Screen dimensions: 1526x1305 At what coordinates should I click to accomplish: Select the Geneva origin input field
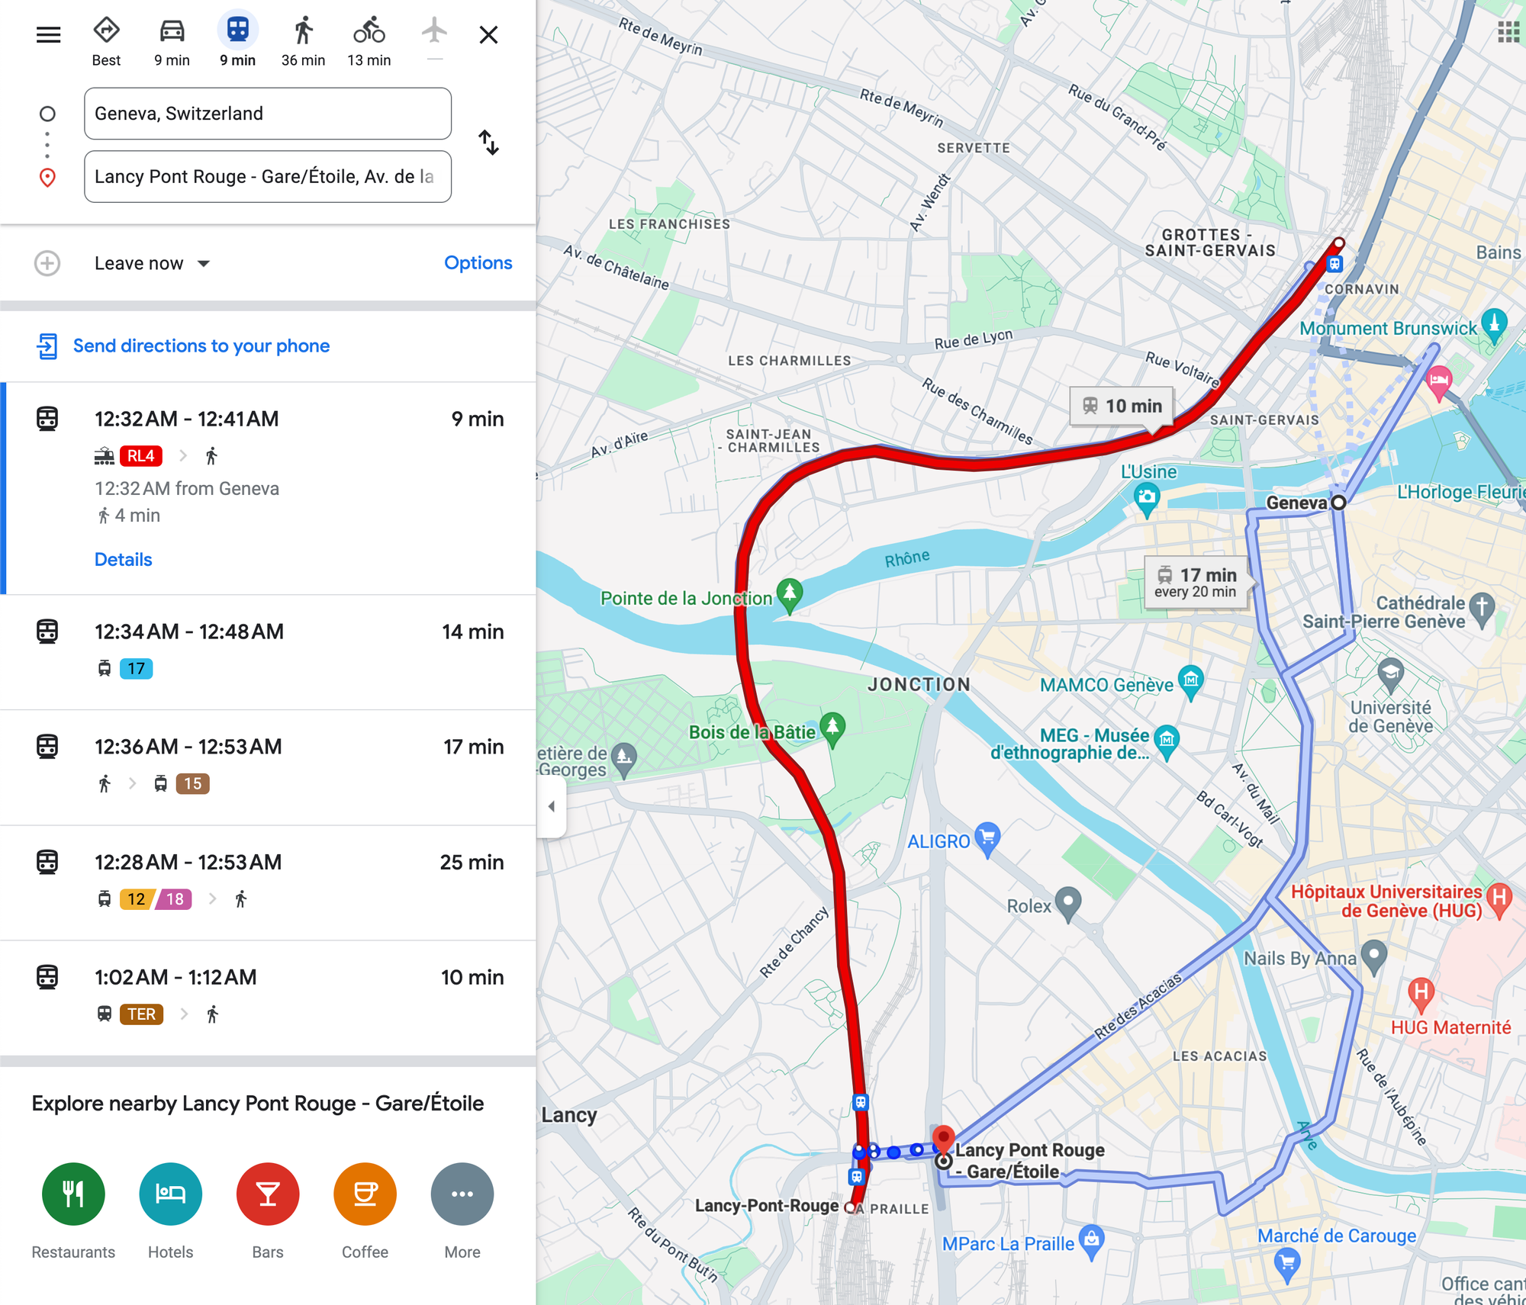point(267,114)
